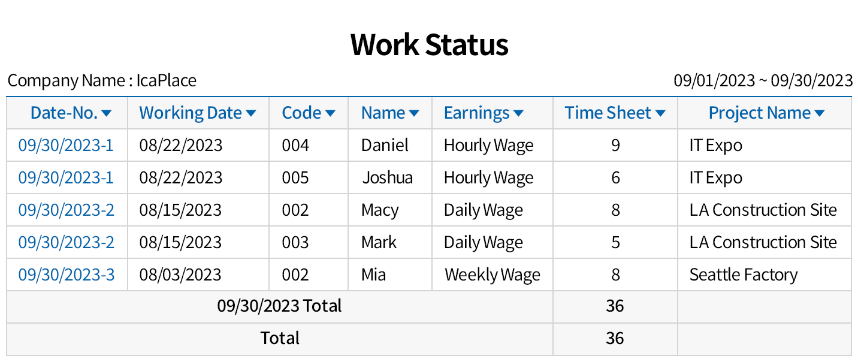The width and height of the screenshot is (858, 362).
Task: Open the Name column dropdown arrow
Action: tap(414, 113)
